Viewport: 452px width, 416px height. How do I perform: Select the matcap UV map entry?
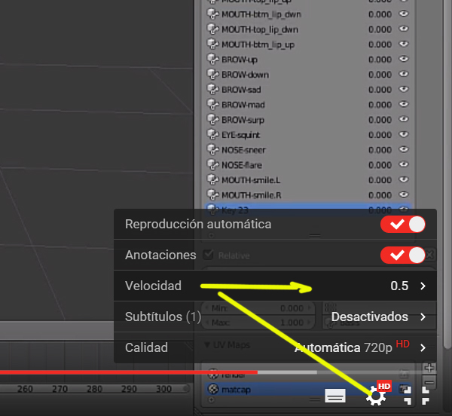tap(308, 390)
